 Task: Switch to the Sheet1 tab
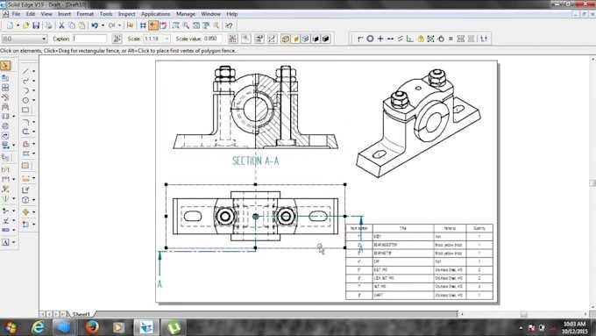point(82,314)
